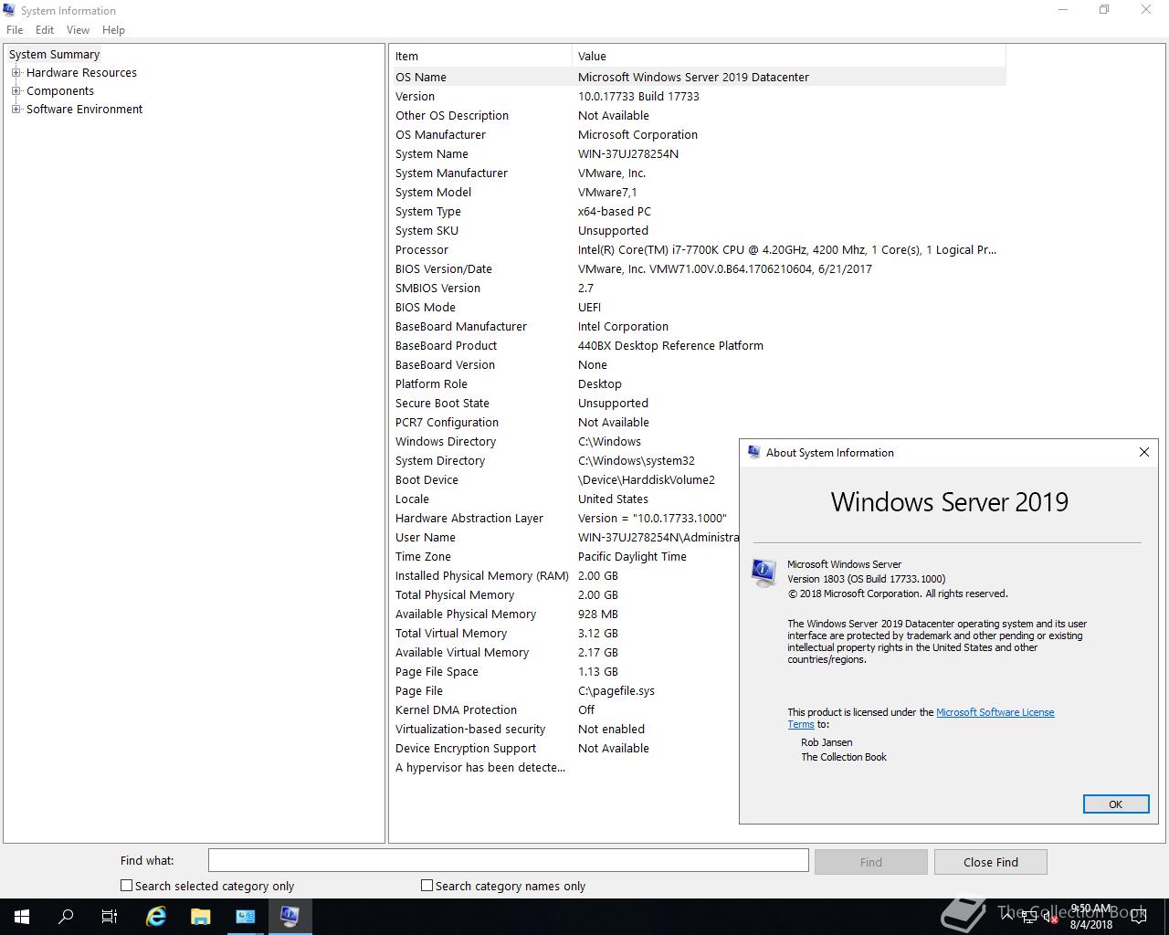Viewport: 1169px width, 935px height.
Task: Open the volume icon in system tray
Action: coord(1049,917)
